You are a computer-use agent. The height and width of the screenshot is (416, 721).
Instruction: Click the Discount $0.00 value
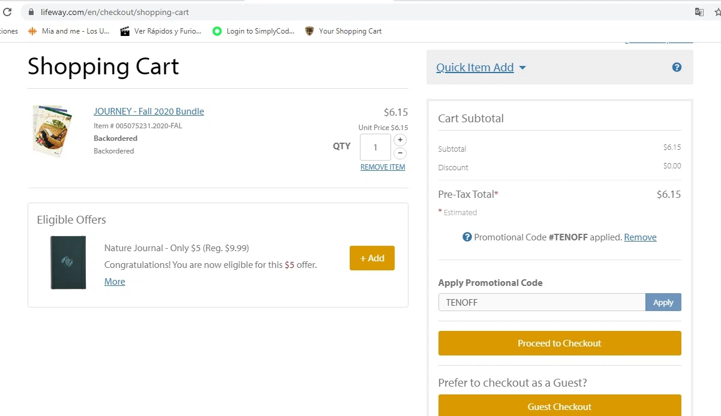coord(672,166)
